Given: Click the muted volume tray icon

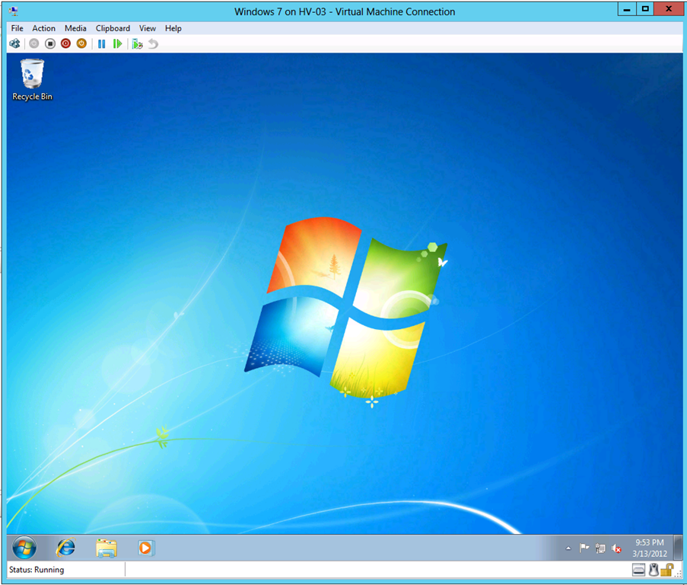Looking at the screenshot, I should [616, 548].
